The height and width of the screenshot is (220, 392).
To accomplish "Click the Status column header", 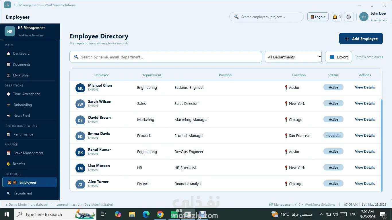I will click(333, 75).
